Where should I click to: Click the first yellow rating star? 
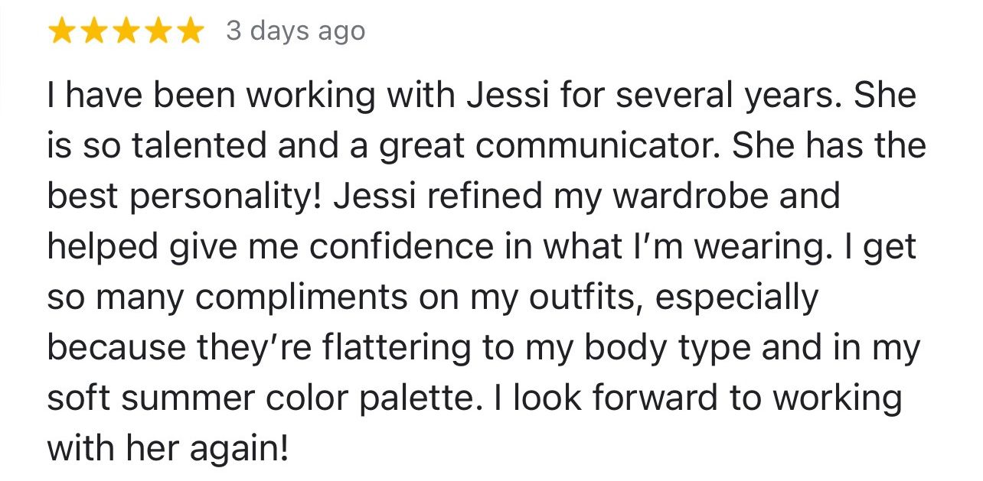pyautogui.click(x=62, y=31)
